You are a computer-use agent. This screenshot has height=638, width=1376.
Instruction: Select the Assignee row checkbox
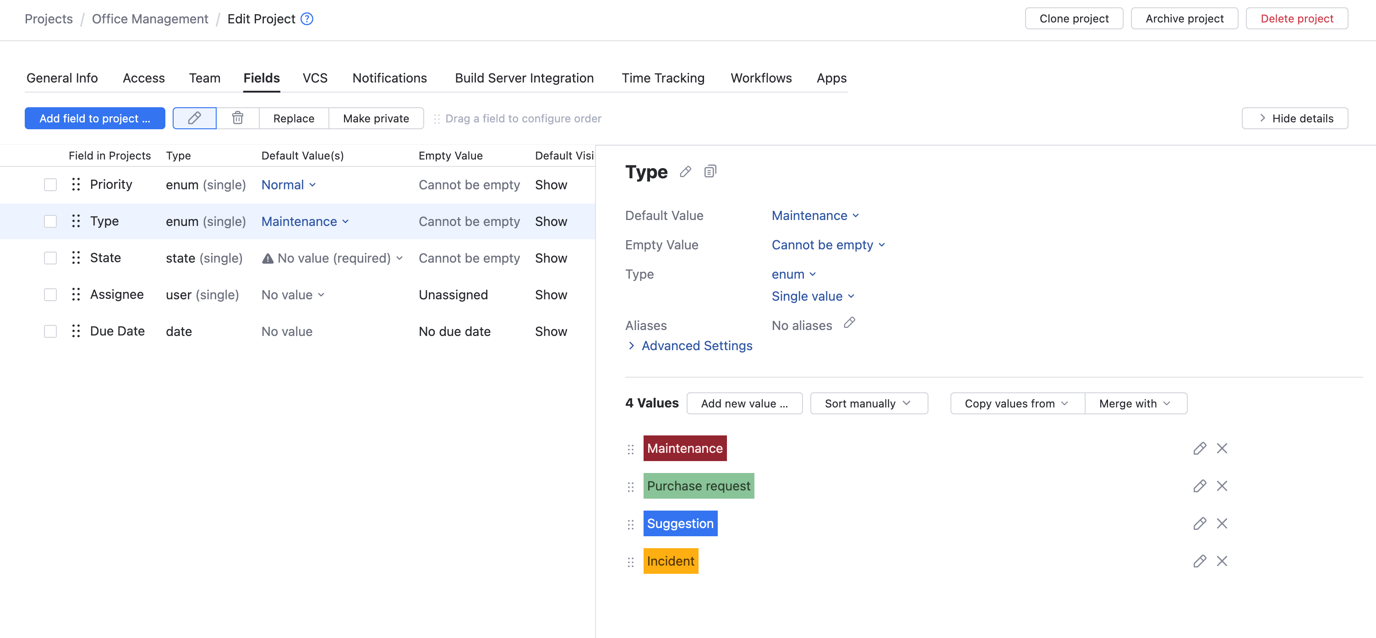point(50,295)
